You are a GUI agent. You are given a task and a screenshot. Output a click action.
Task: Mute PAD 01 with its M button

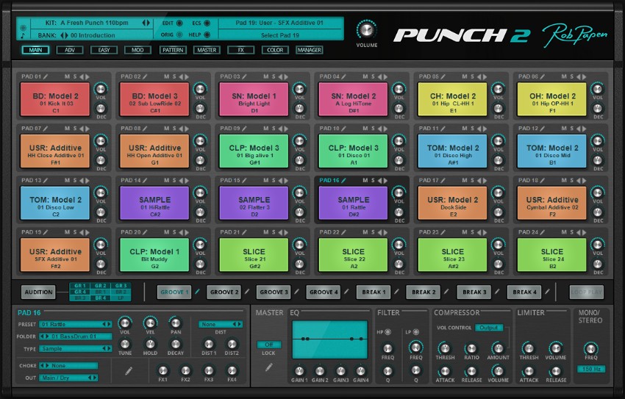(x=67, y=76)
